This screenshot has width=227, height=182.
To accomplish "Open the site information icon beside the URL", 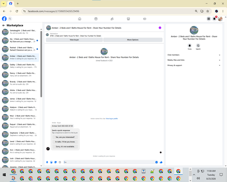I will 25,11.
